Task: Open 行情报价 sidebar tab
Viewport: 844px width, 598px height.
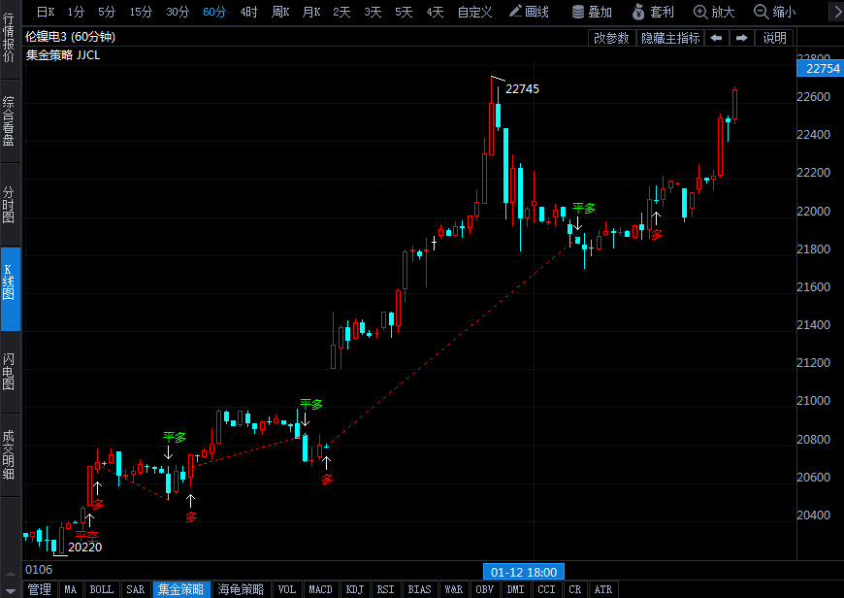Action: pos(9,39)
